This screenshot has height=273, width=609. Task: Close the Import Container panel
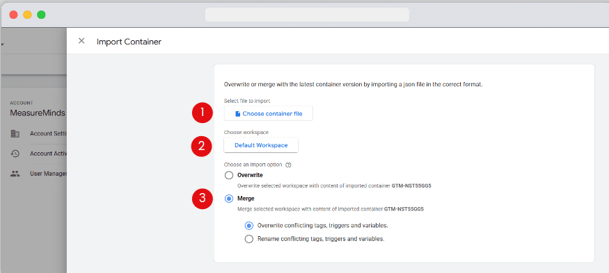81,41
